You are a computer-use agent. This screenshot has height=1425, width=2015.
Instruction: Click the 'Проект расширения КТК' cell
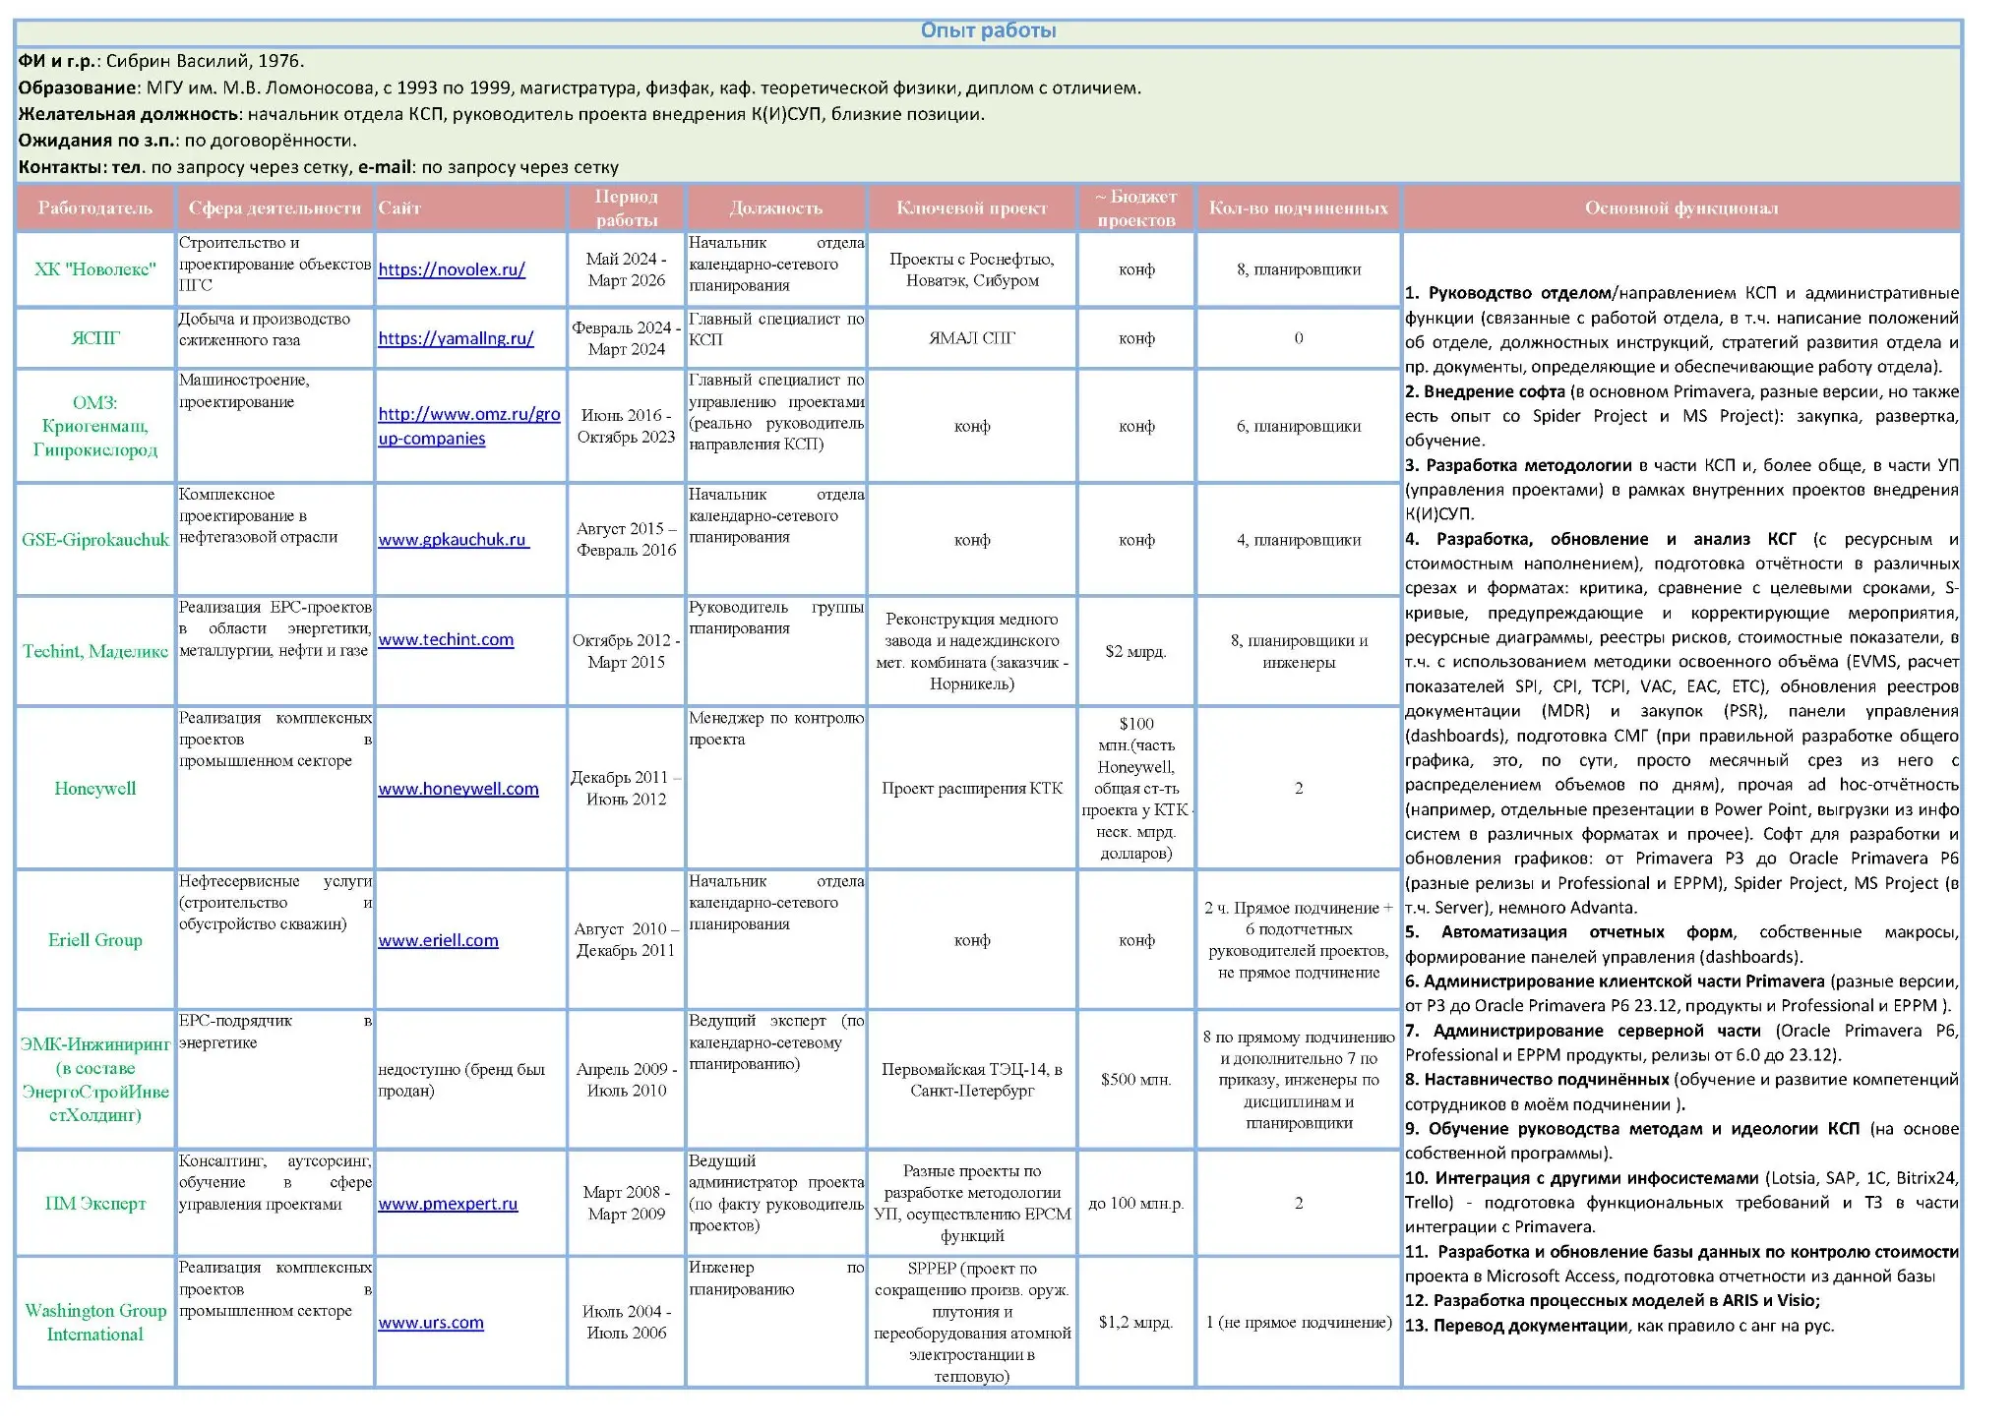click(x=972, y=789)
